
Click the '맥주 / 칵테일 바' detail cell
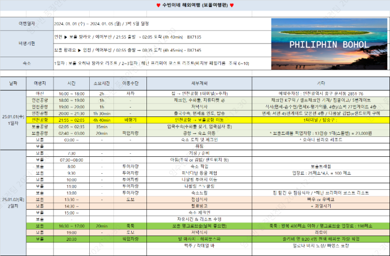pos(199,246)
